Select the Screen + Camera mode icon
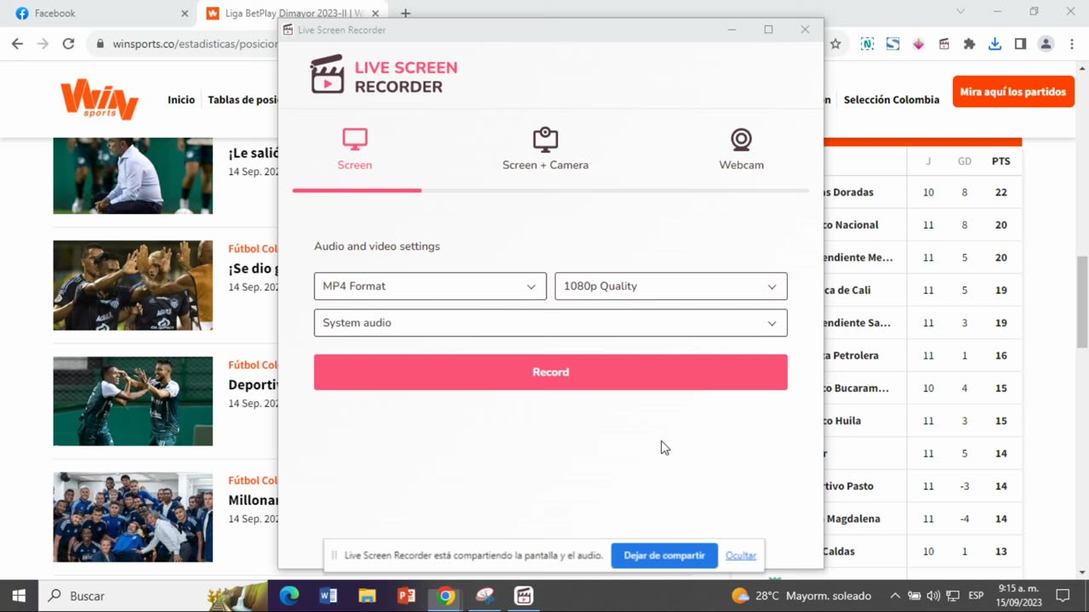 tap(545, 139)
